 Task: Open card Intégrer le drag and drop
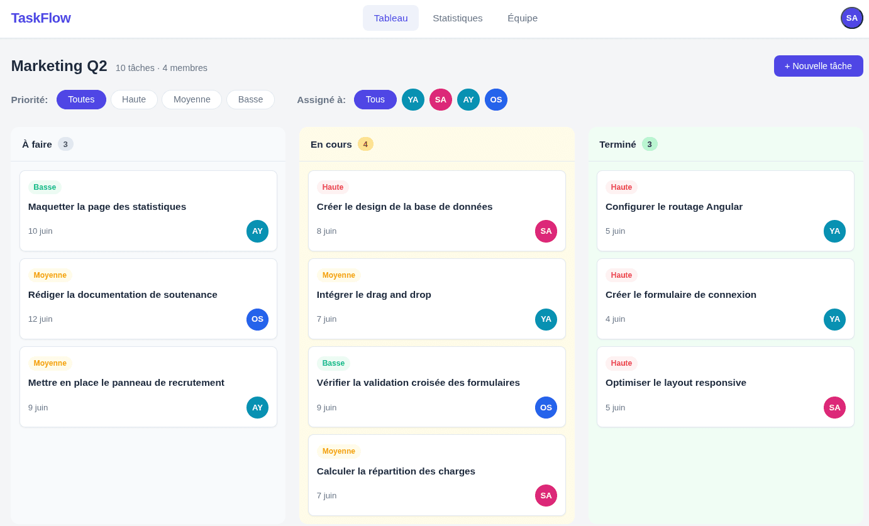coord(437,299)
